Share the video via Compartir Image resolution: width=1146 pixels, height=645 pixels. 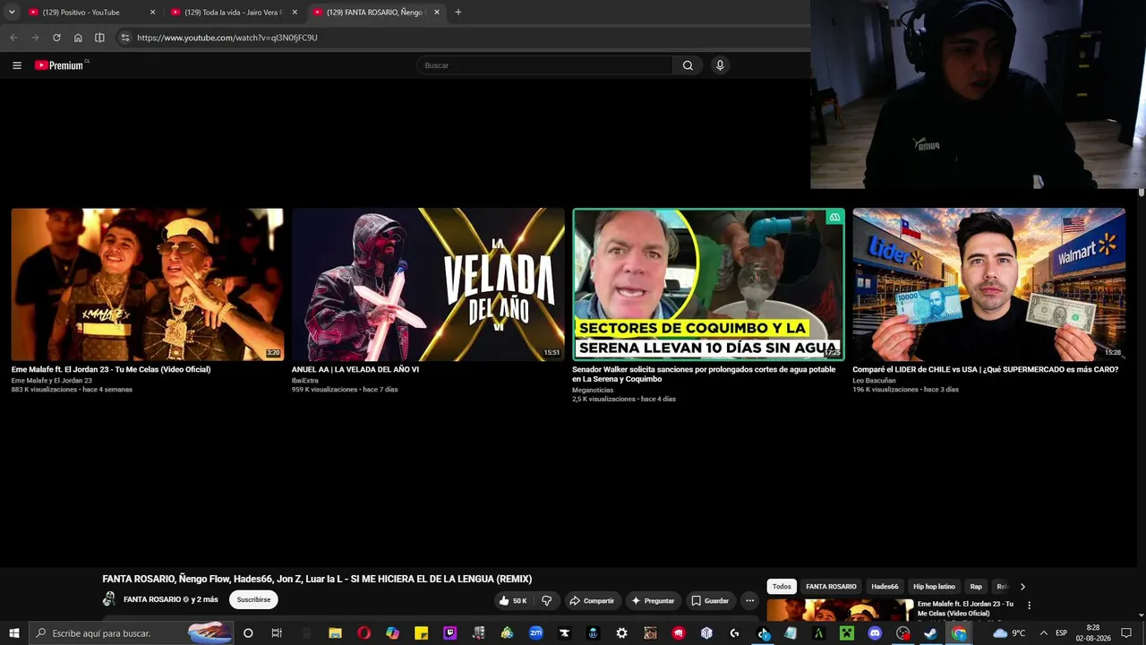593,600
